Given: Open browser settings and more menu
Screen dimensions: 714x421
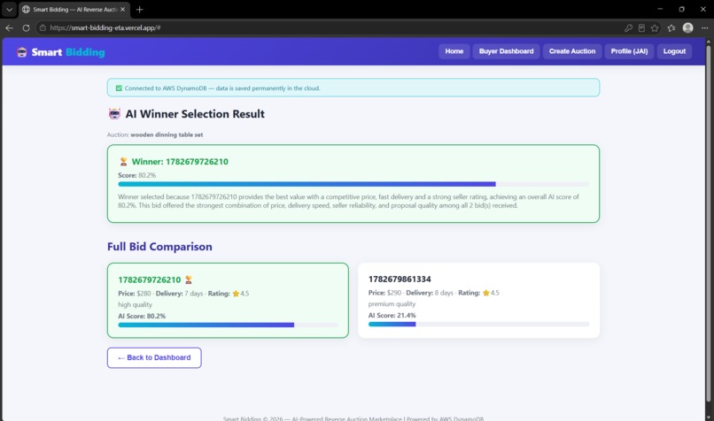Looking at the screenshot, I should [x=704, y=27].
